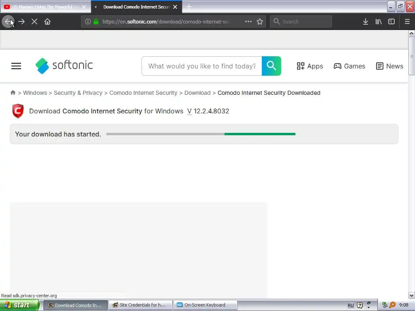Image resolution: width=415 pixels, height=311 pixels.
Task: Open the Firefox downloads arrow icon
Action: point(366,21)
